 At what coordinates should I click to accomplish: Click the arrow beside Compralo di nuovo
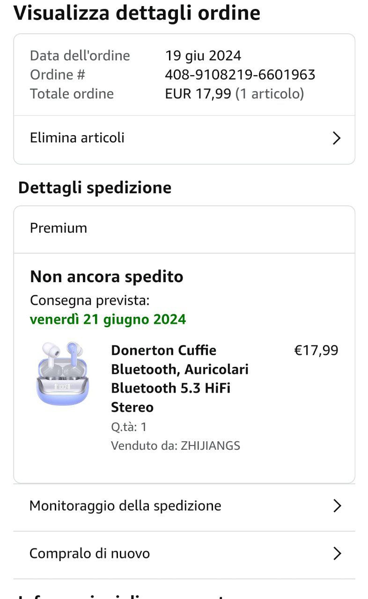[337, 554]
